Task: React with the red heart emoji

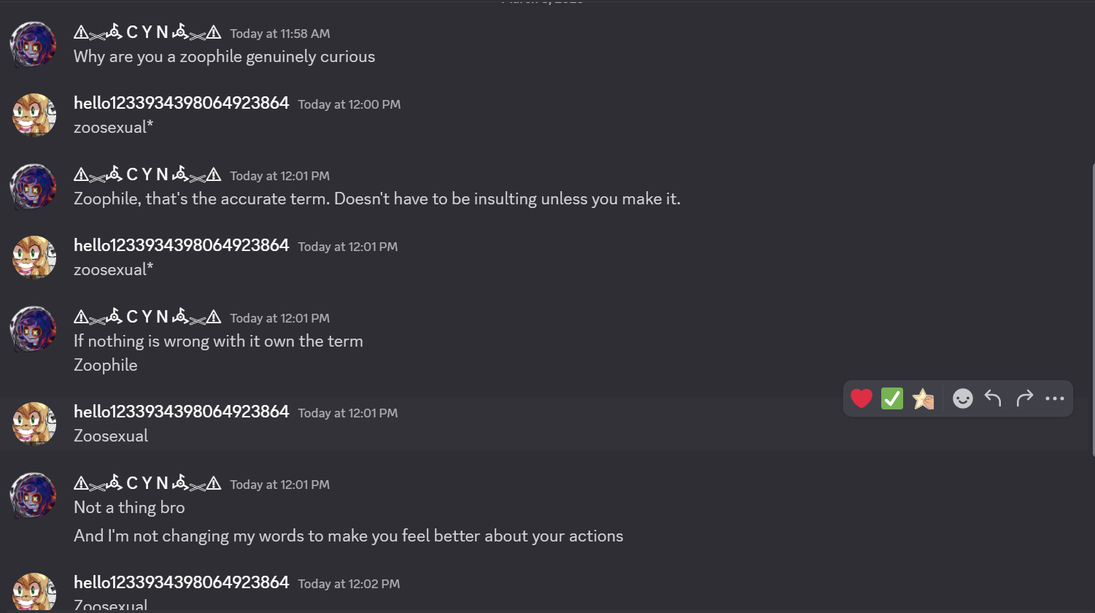Action: (x=862, y=398)
